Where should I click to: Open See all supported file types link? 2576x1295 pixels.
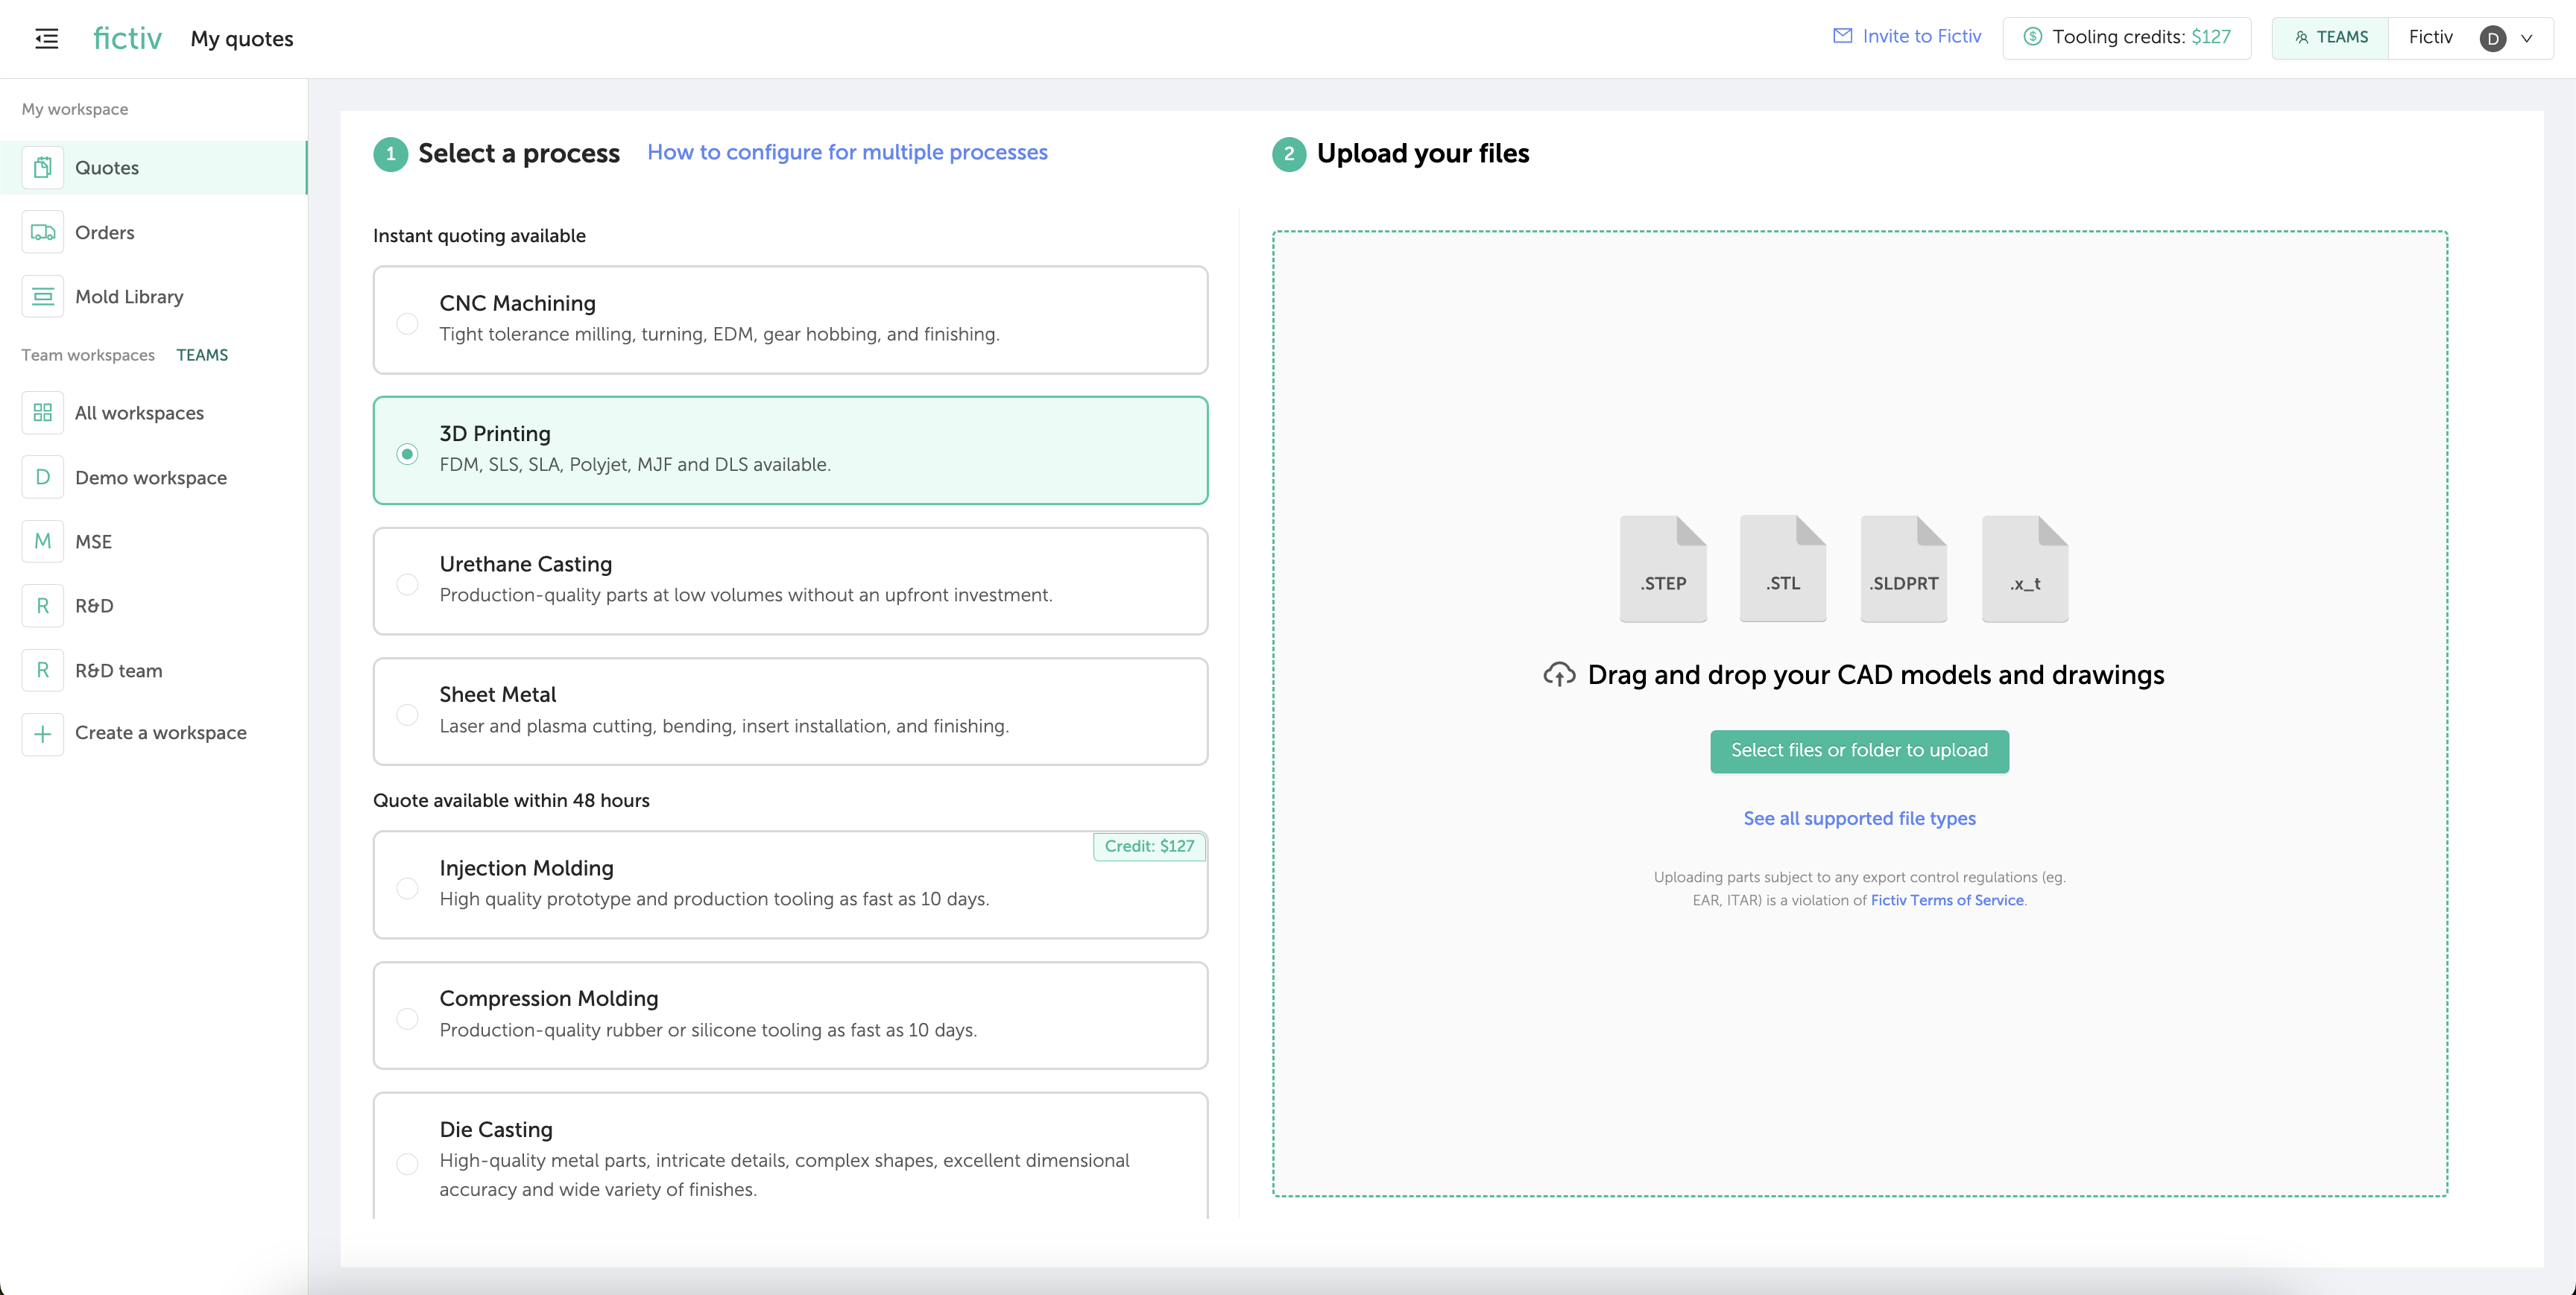click(1858, 818)
